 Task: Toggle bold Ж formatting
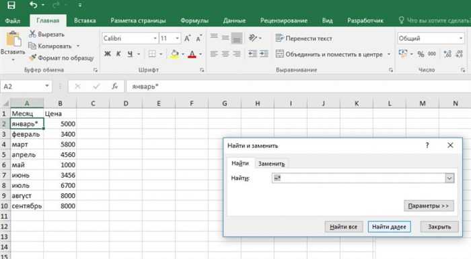click(x=107, y=54)
